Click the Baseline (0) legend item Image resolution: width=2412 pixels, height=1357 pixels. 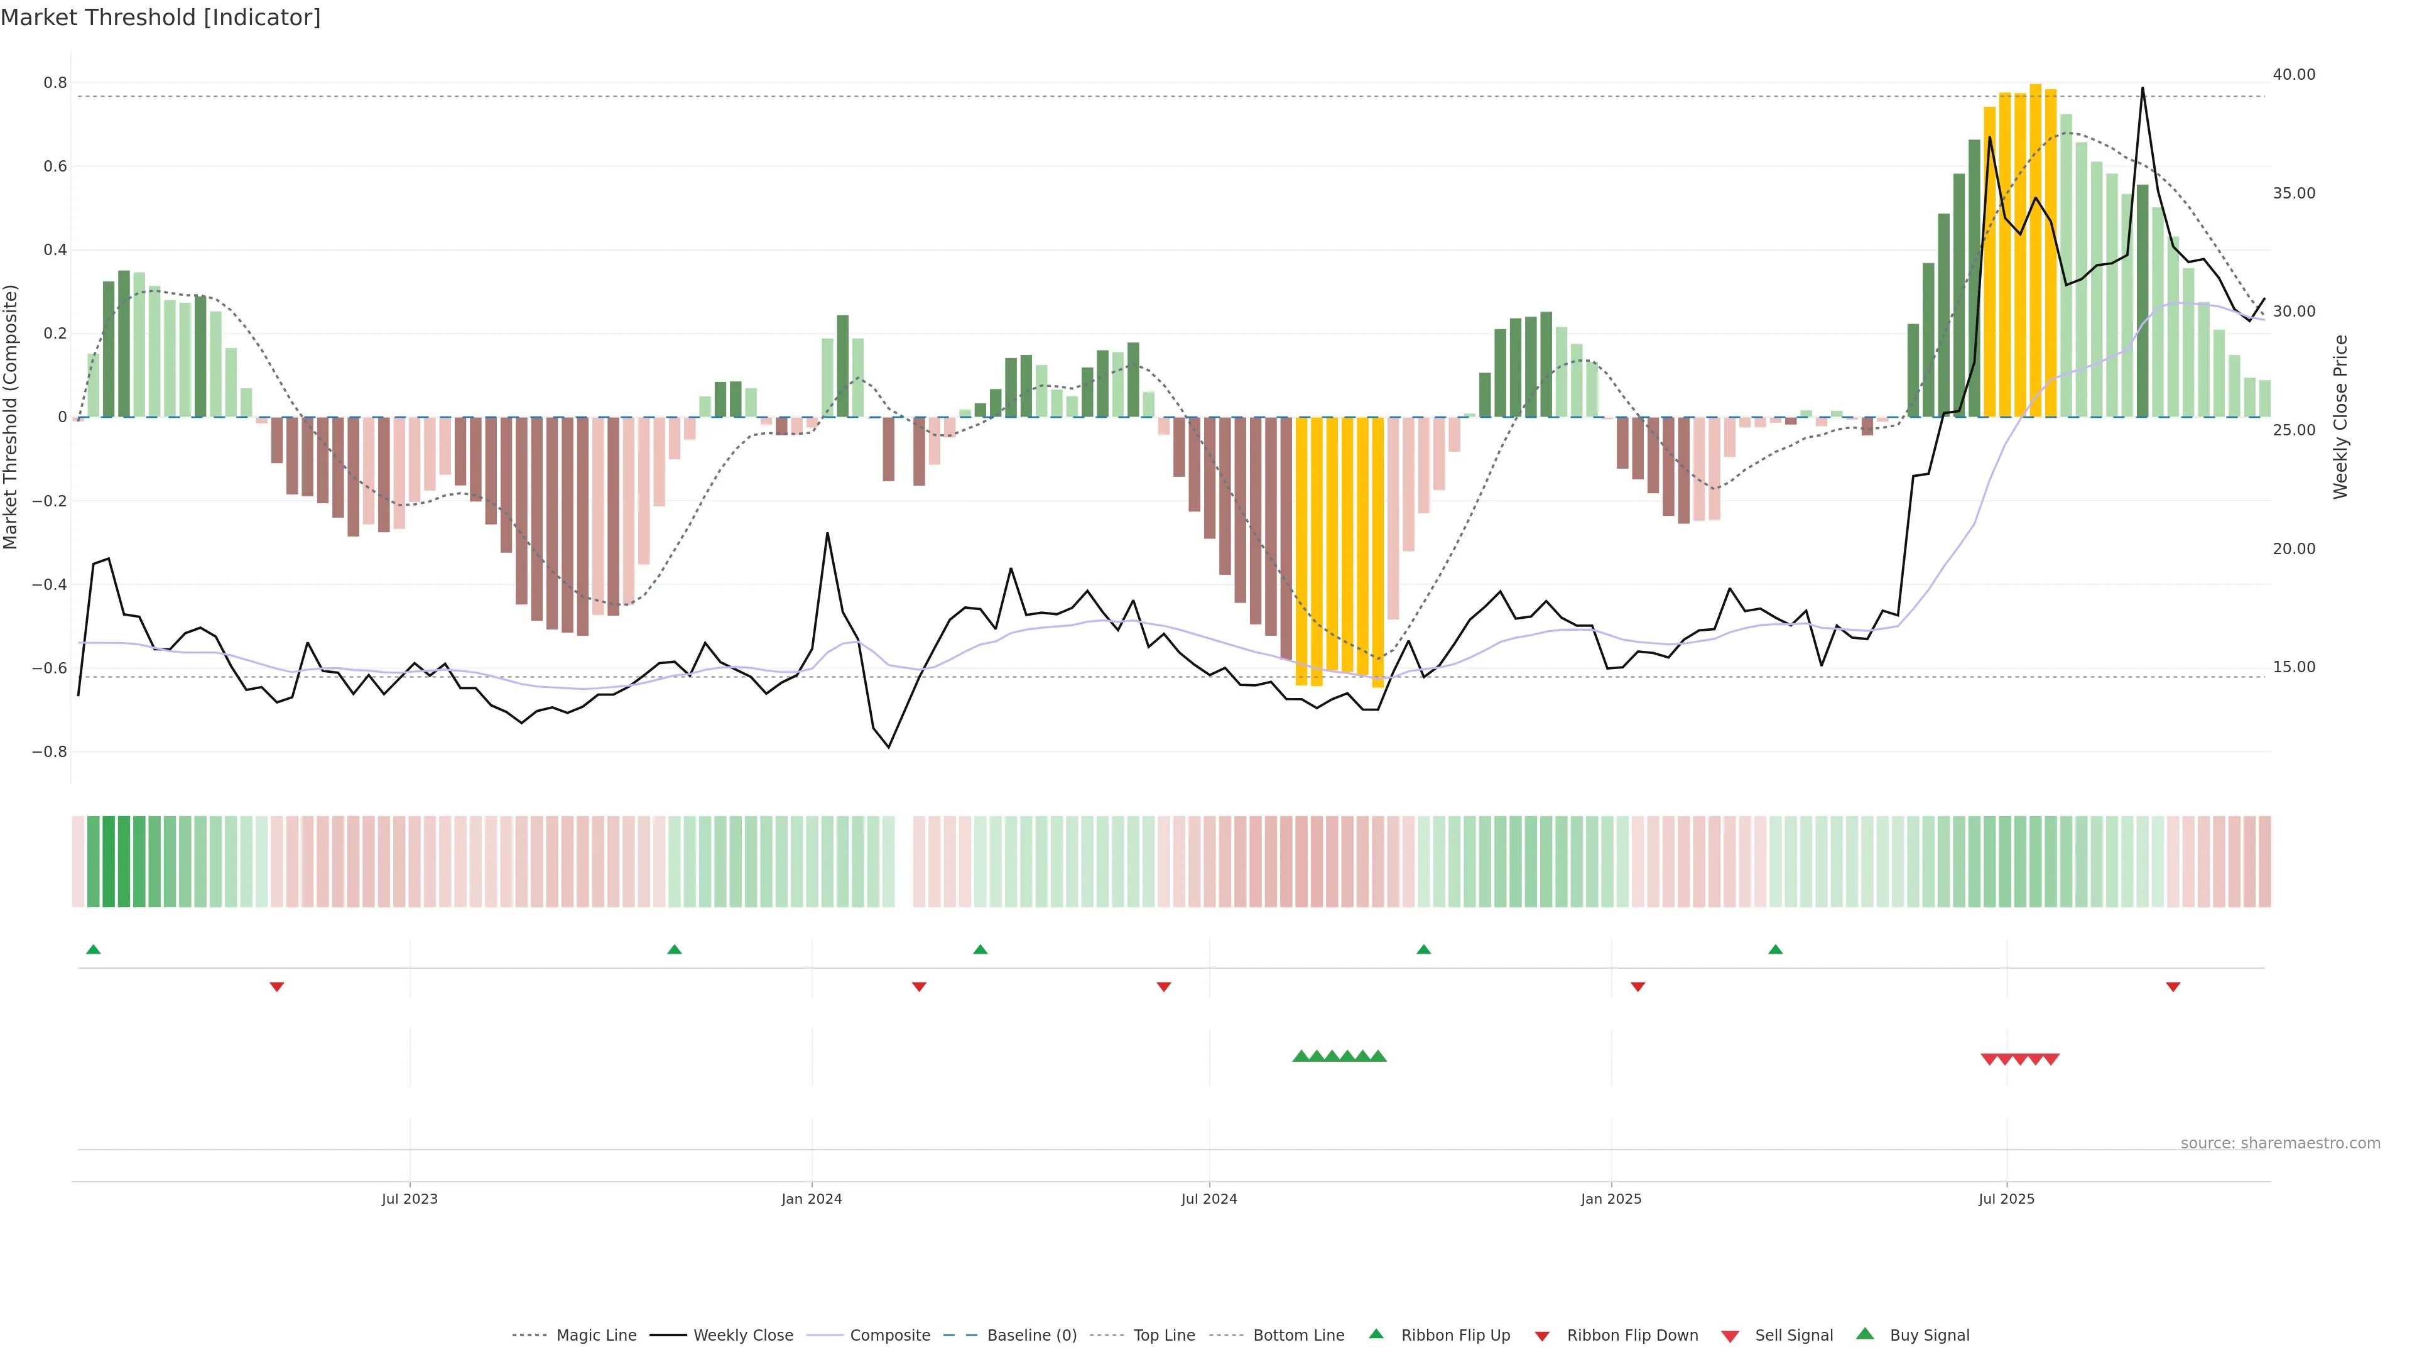click(1032, 1334)
